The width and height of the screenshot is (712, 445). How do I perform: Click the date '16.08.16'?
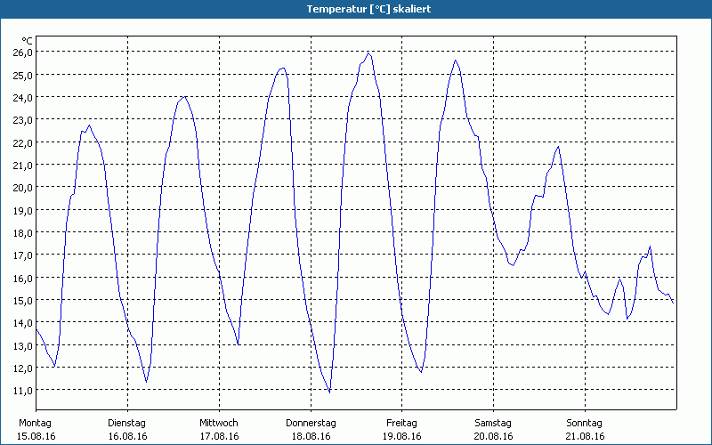tap(127, 436)
